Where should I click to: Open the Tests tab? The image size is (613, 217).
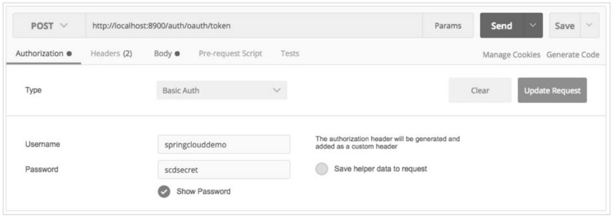pos(290,54)
